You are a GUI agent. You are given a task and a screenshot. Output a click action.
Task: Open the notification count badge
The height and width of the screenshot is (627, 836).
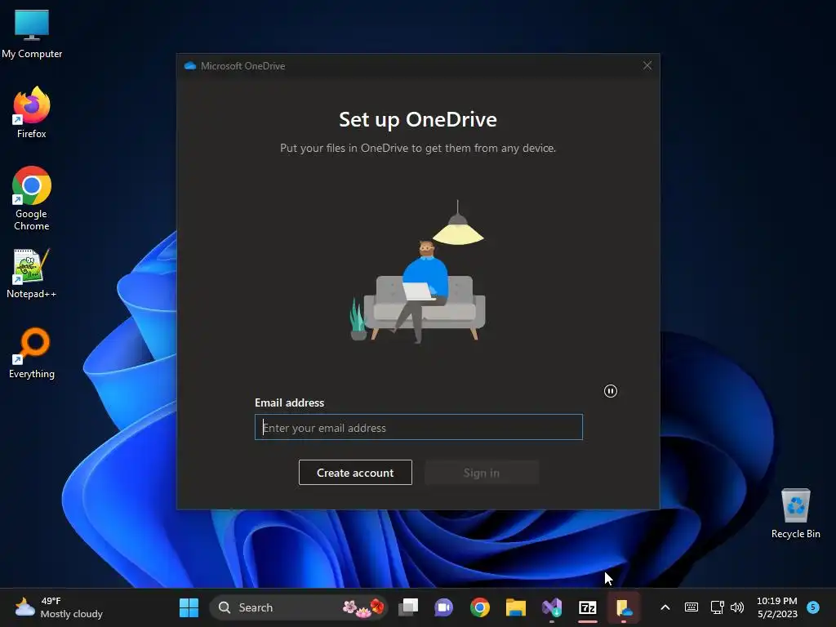pos(813,607)
